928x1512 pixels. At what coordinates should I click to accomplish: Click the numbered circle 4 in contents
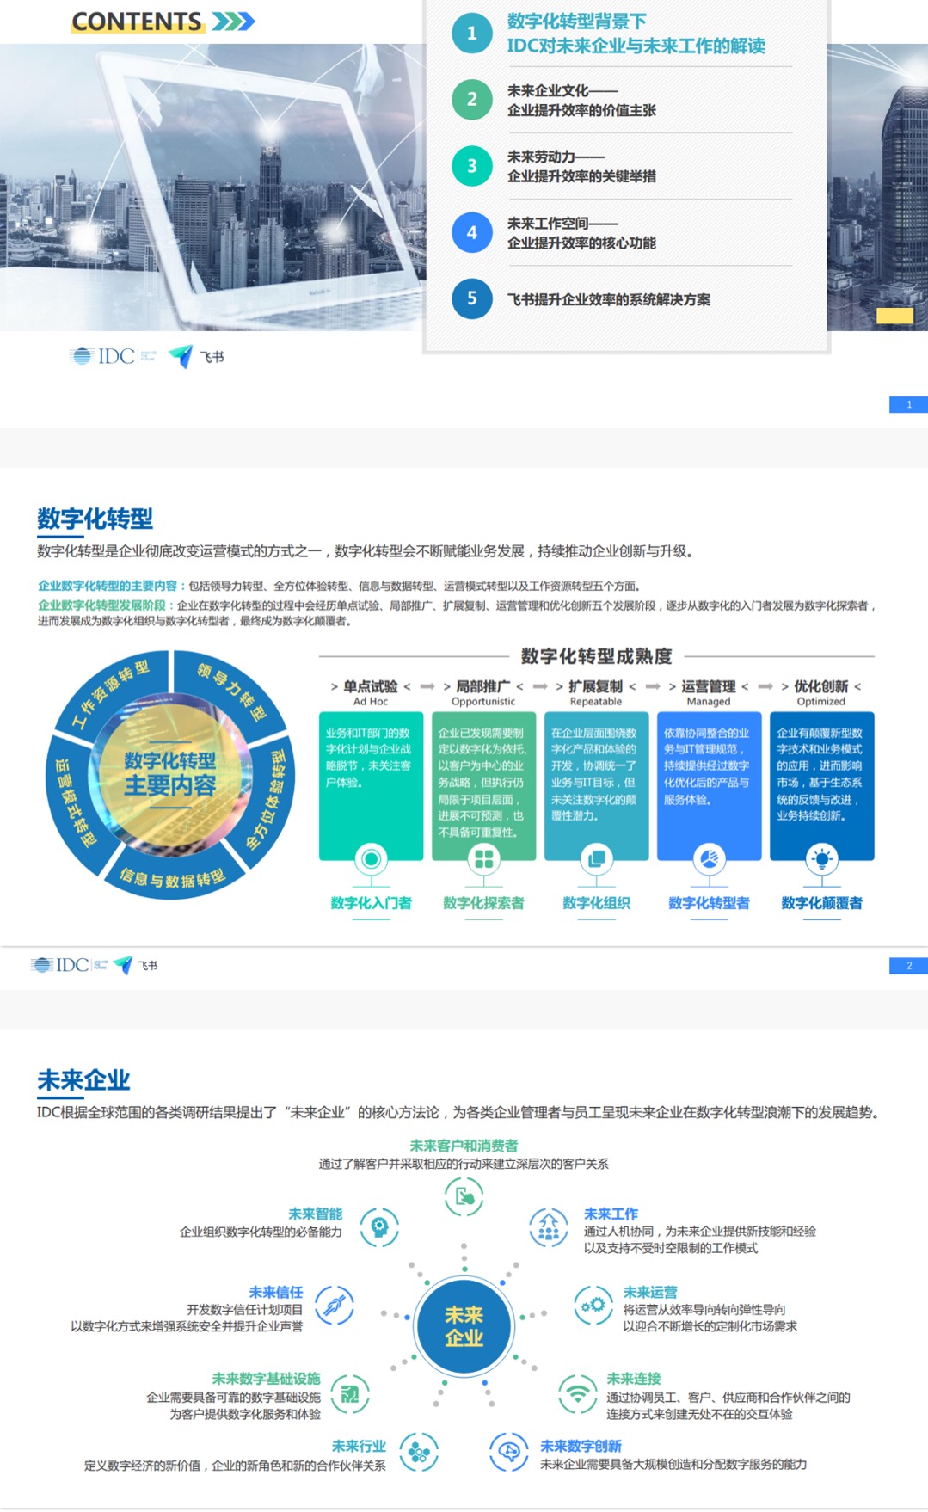(471, 232)
